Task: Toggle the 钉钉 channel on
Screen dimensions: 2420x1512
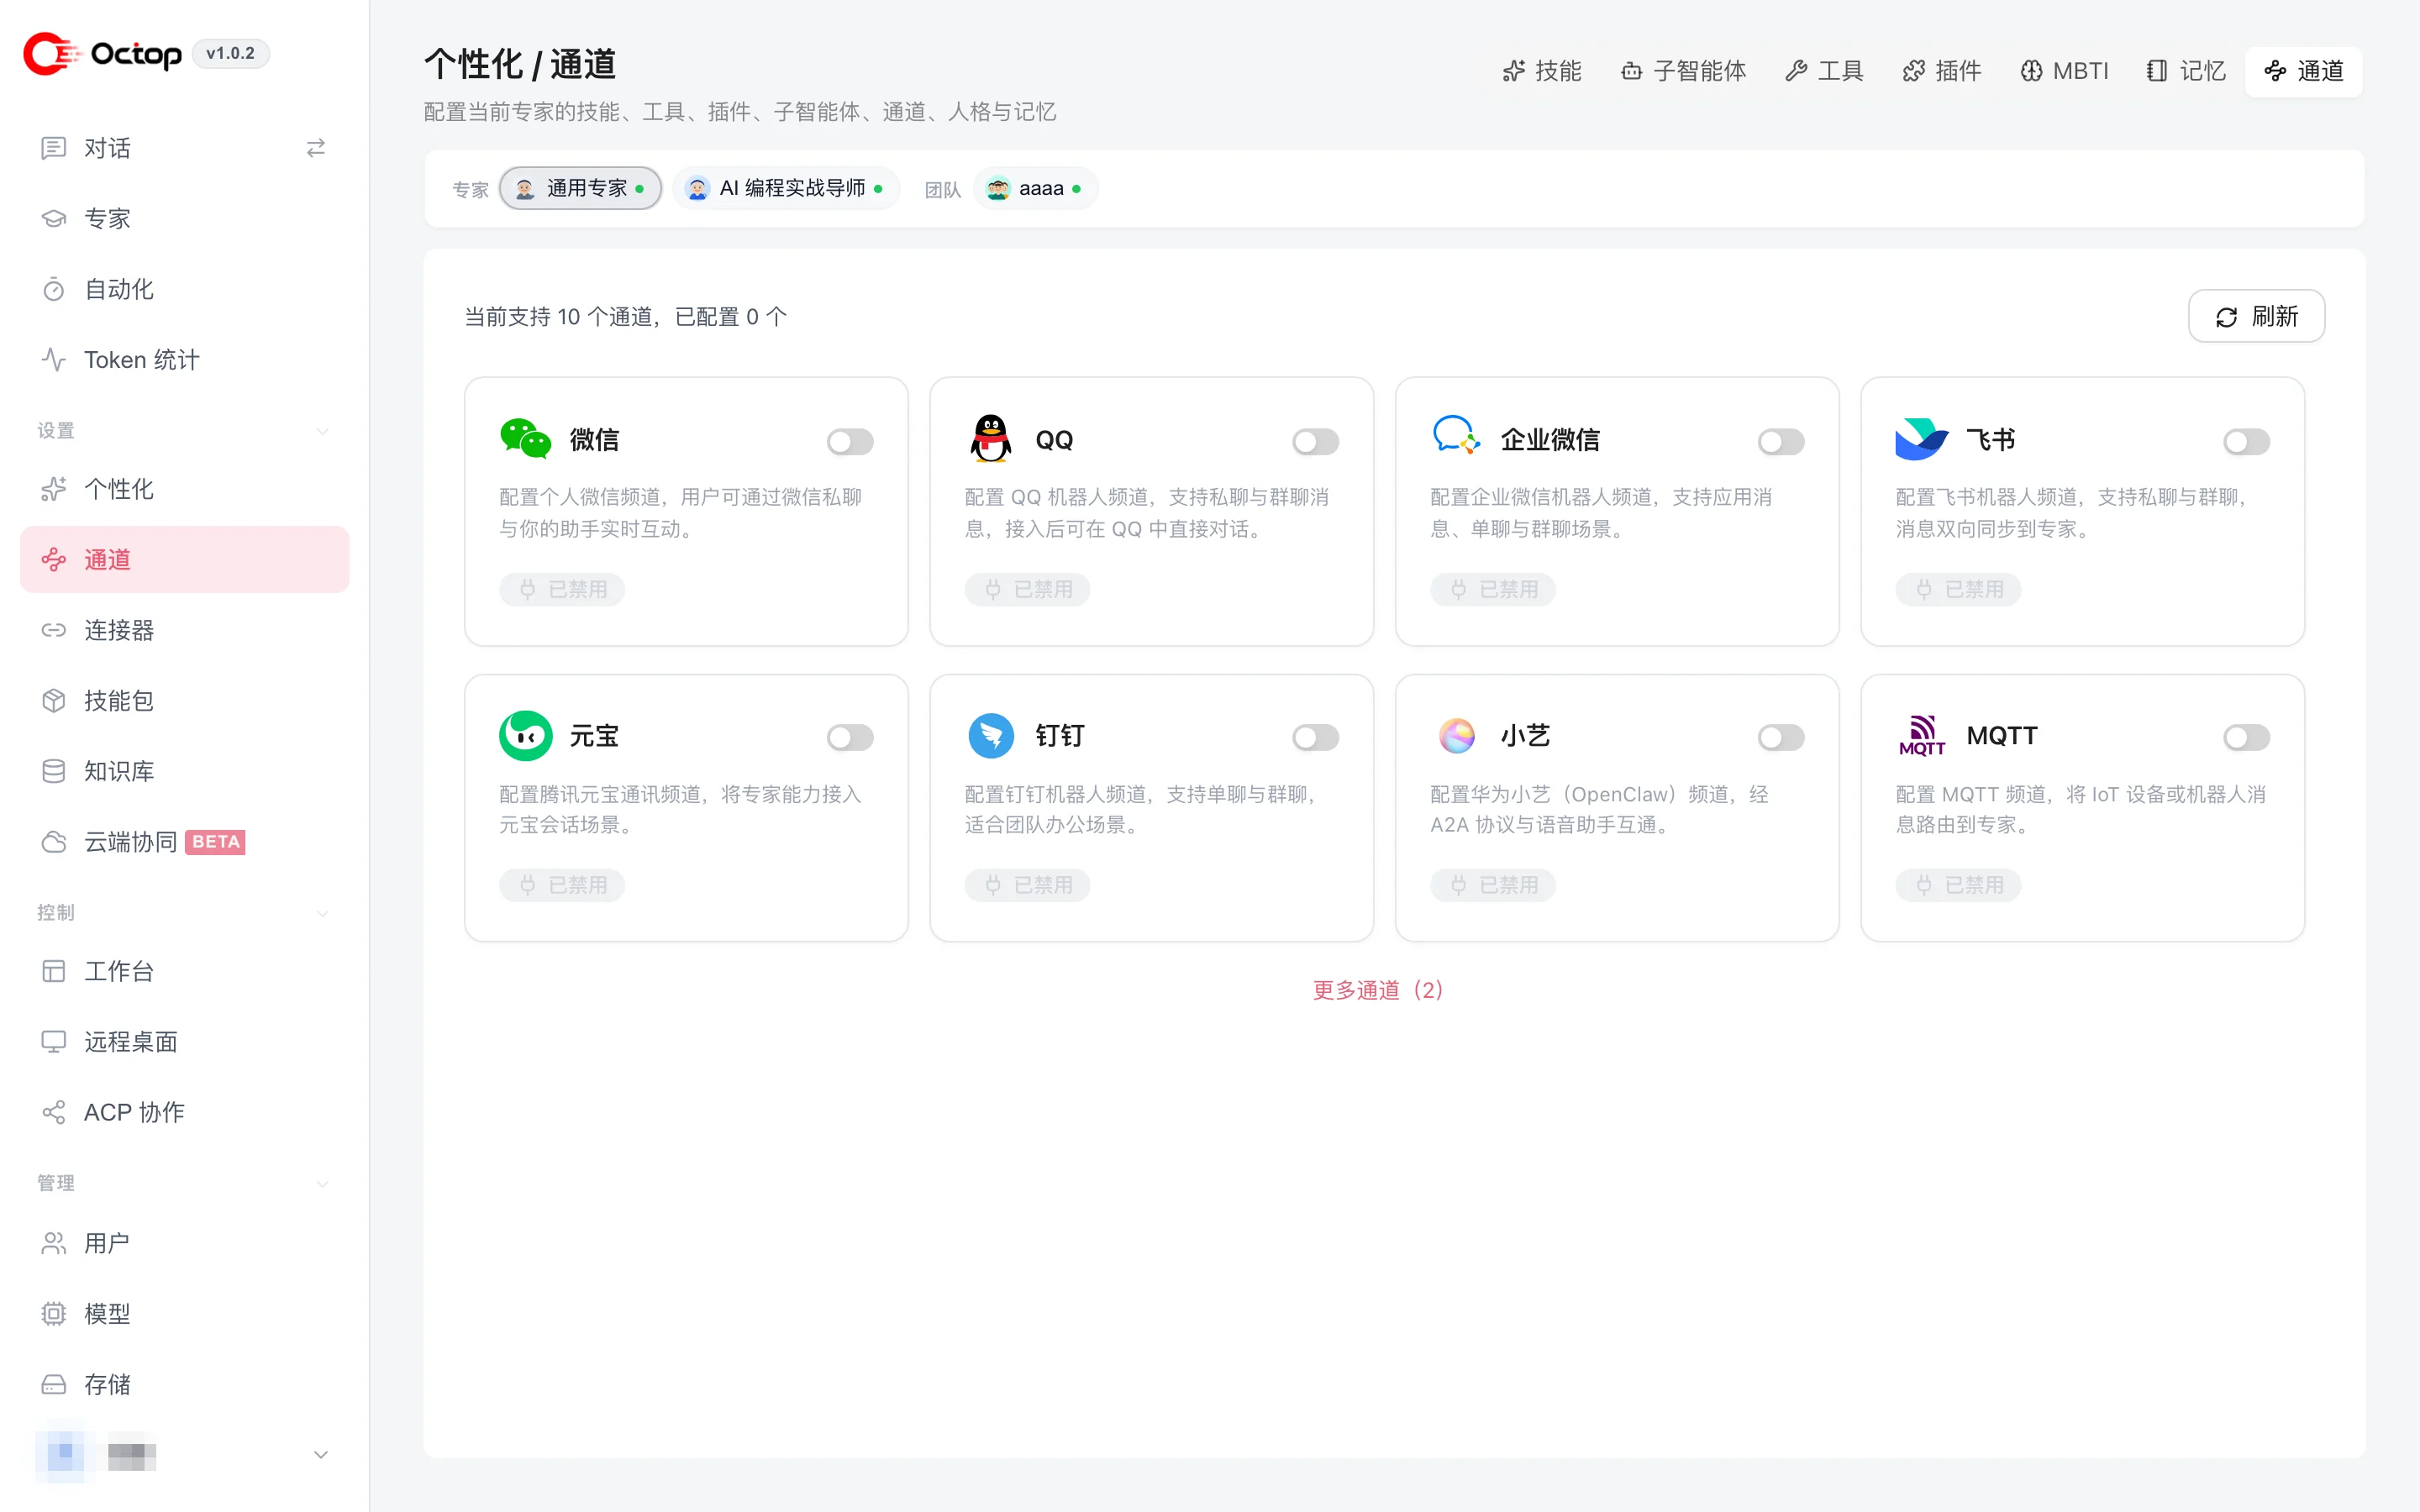Action: [x=1315, y=738]
